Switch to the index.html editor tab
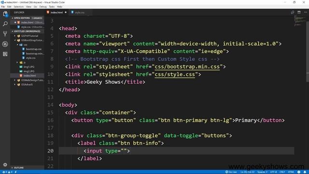The image size is (309, 174). click(57, 12)
